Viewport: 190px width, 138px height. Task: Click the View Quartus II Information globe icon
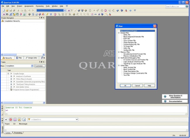pos(165,96)
